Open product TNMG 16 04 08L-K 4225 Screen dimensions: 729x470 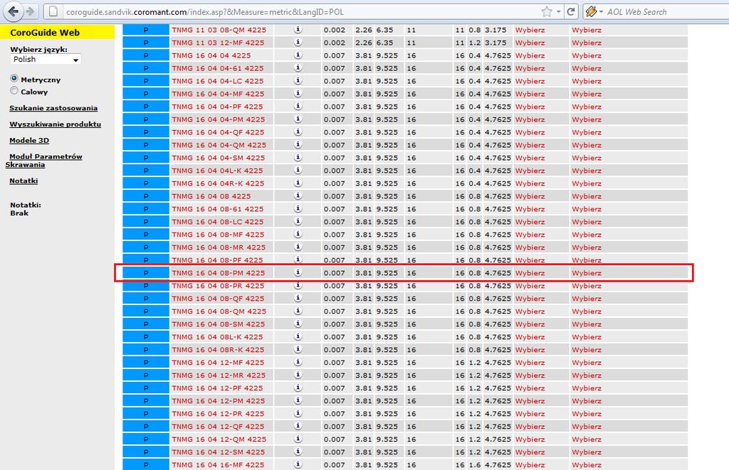coord(217,337)
